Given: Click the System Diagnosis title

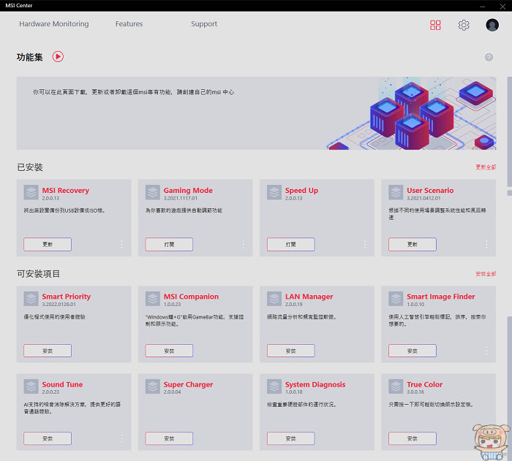Looking at the screenshot, I should pyautogui.click(x=315, y=385).
